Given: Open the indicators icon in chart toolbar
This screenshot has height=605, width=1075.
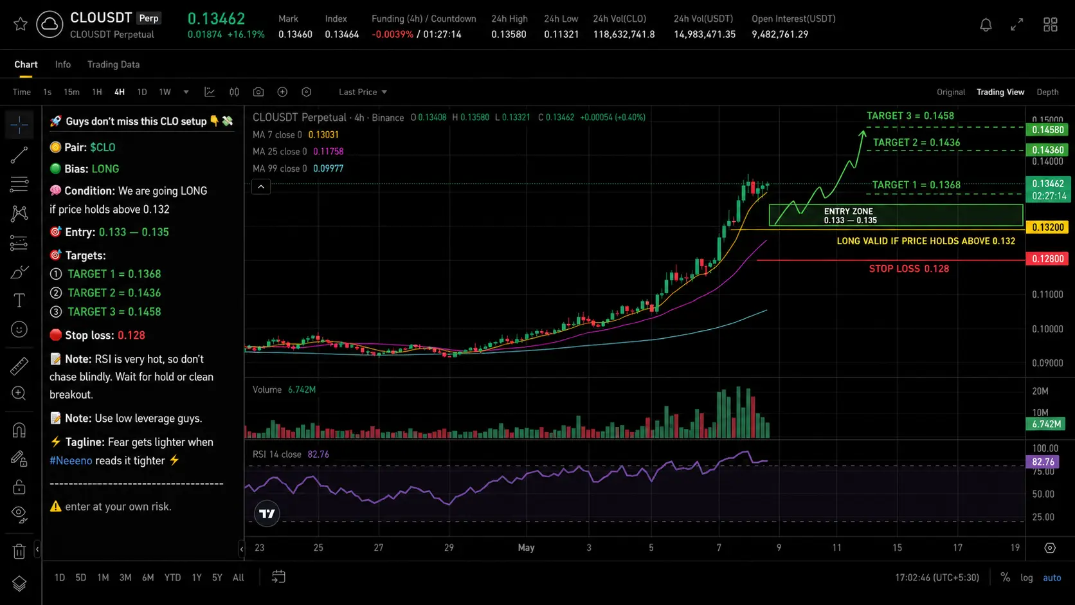Looking at the screenshot, I should [x=210, y=92].
